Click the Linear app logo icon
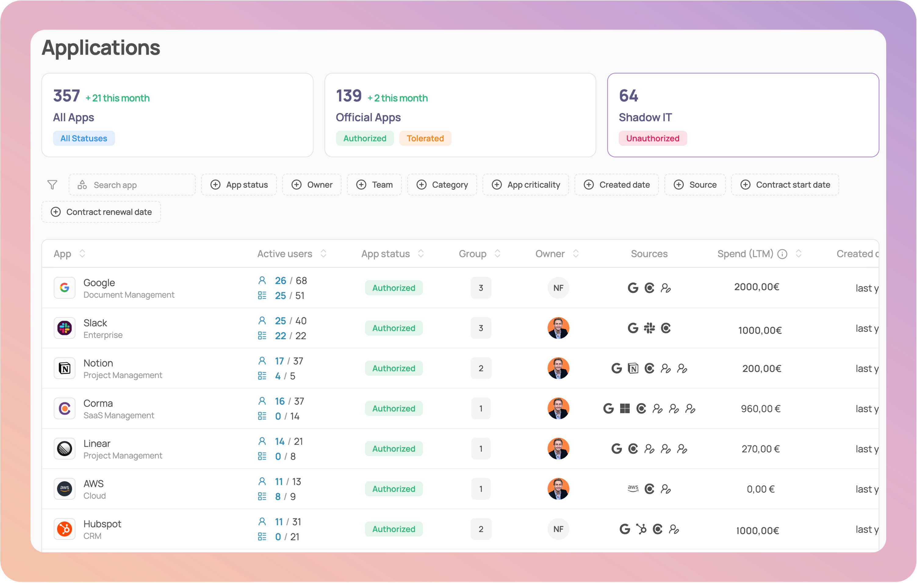The image size is (917, 583). pos(64,448)
